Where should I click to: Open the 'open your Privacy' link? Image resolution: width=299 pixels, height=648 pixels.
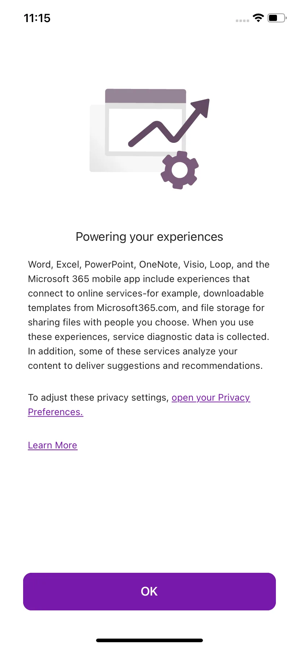pyautogui.click(x=211, y=397)
